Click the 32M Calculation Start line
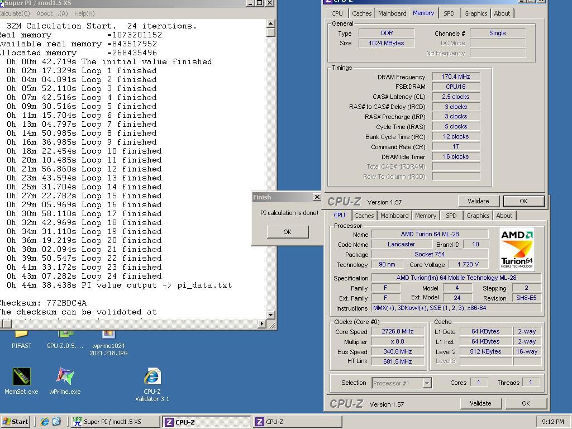Image resolution: width=572 pixels, height=429 pixels. coord(102,26)
